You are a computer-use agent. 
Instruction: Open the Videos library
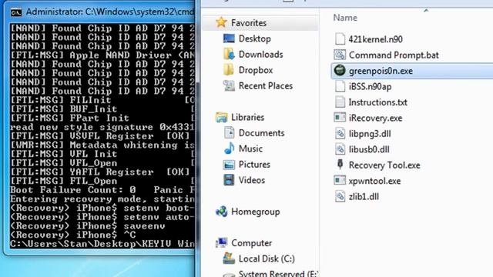pyautogui.click(x=252, y=180)
